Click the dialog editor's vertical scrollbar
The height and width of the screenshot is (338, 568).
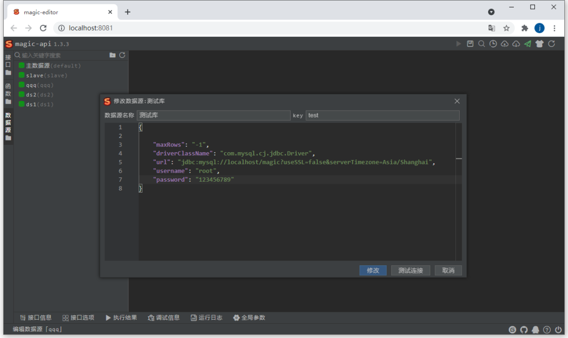[459, 158]
